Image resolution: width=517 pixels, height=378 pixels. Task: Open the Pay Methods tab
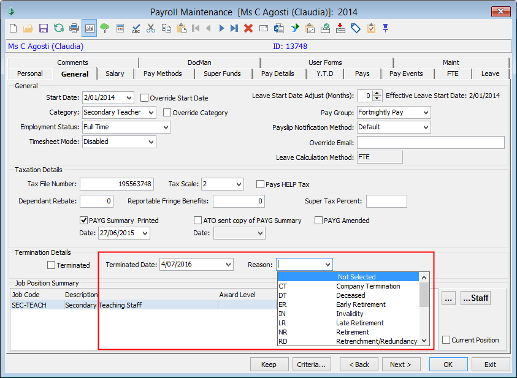(163, 74)
